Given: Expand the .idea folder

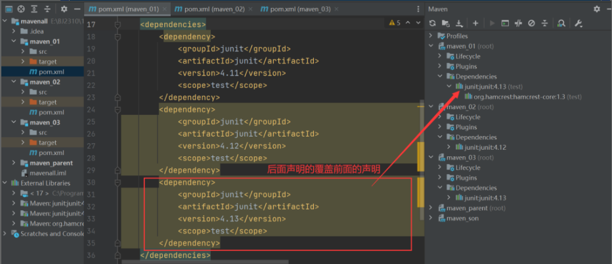Looking at the screenshot, I should 14,32.
